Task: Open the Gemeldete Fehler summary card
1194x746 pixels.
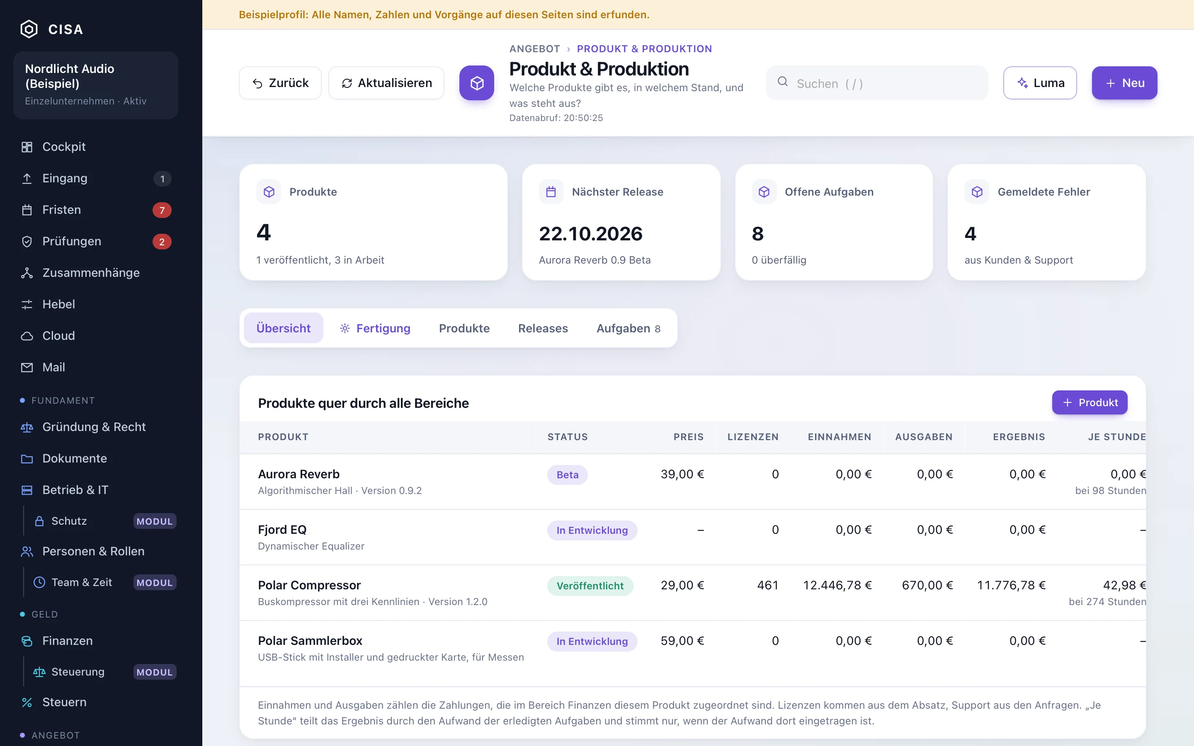Action: [1046, 223]
